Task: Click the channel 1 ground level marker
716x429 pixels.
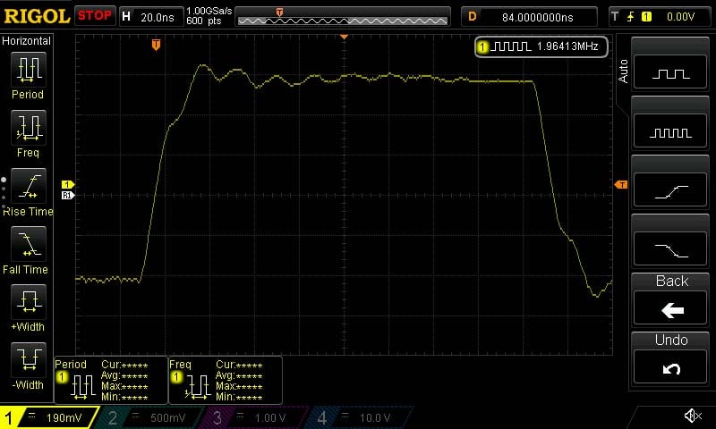Action: click(x=68, y=185)
